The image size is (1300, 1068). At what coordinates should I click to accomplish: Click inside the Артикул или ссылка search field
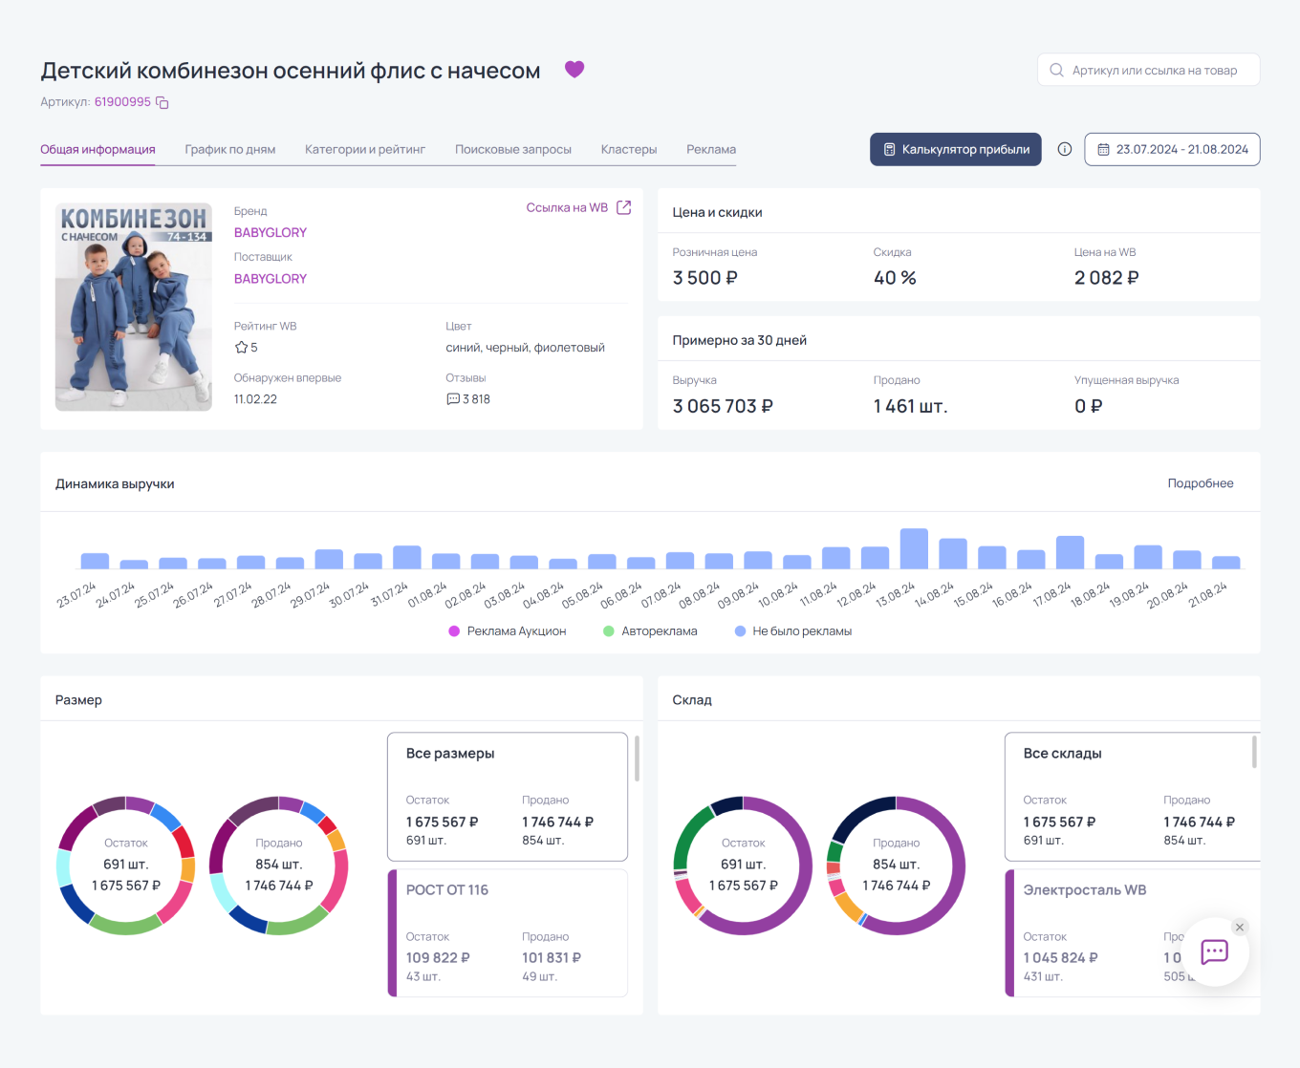point(1147,69)
